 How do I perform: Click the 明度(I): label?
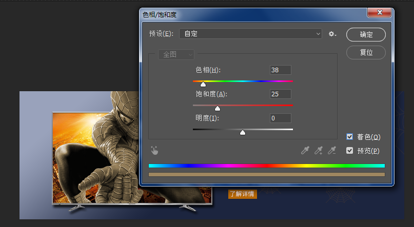[x=207, y=118]
